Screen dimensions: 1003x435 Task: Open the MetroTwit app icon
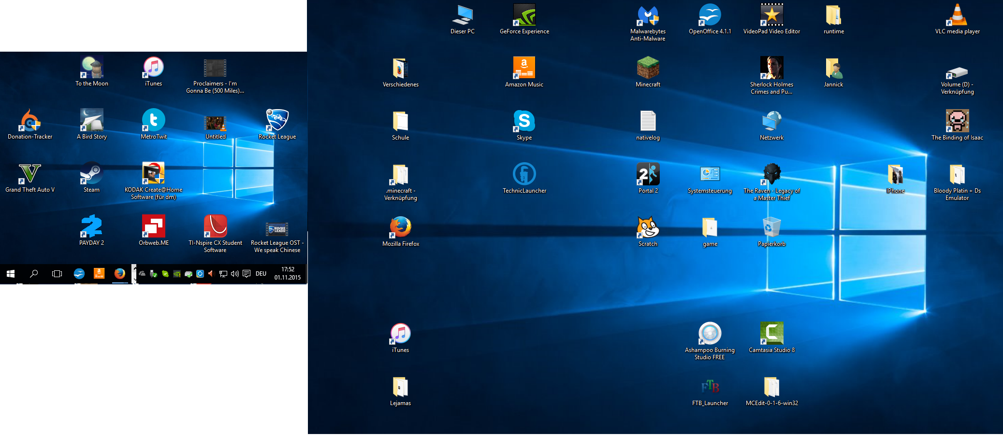154,125
